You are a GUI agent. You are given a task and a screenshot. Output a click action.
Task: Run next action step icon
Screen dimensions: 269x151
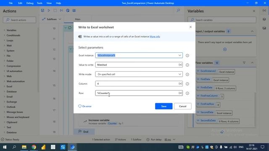(61, 10)
